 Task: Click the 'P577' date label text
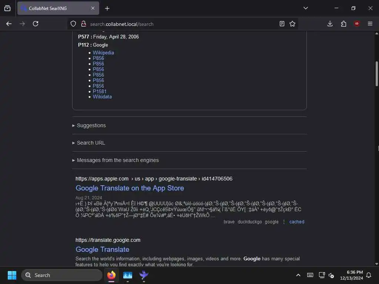click(x=83, y=37)
